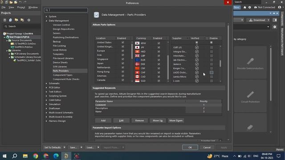Click the volume icon in system tray

249,156
